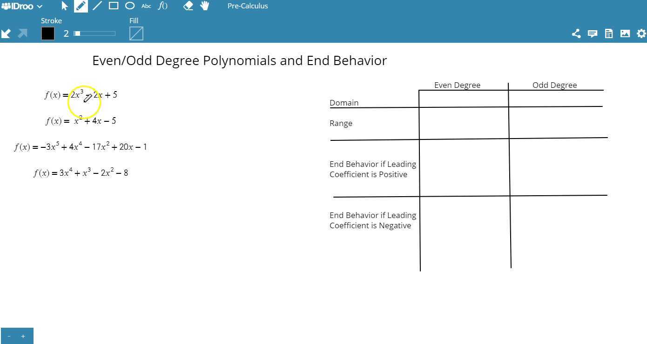Select the Hand pan tool
The height and width of the screenshot is (344, 647).
coord(204,6)
